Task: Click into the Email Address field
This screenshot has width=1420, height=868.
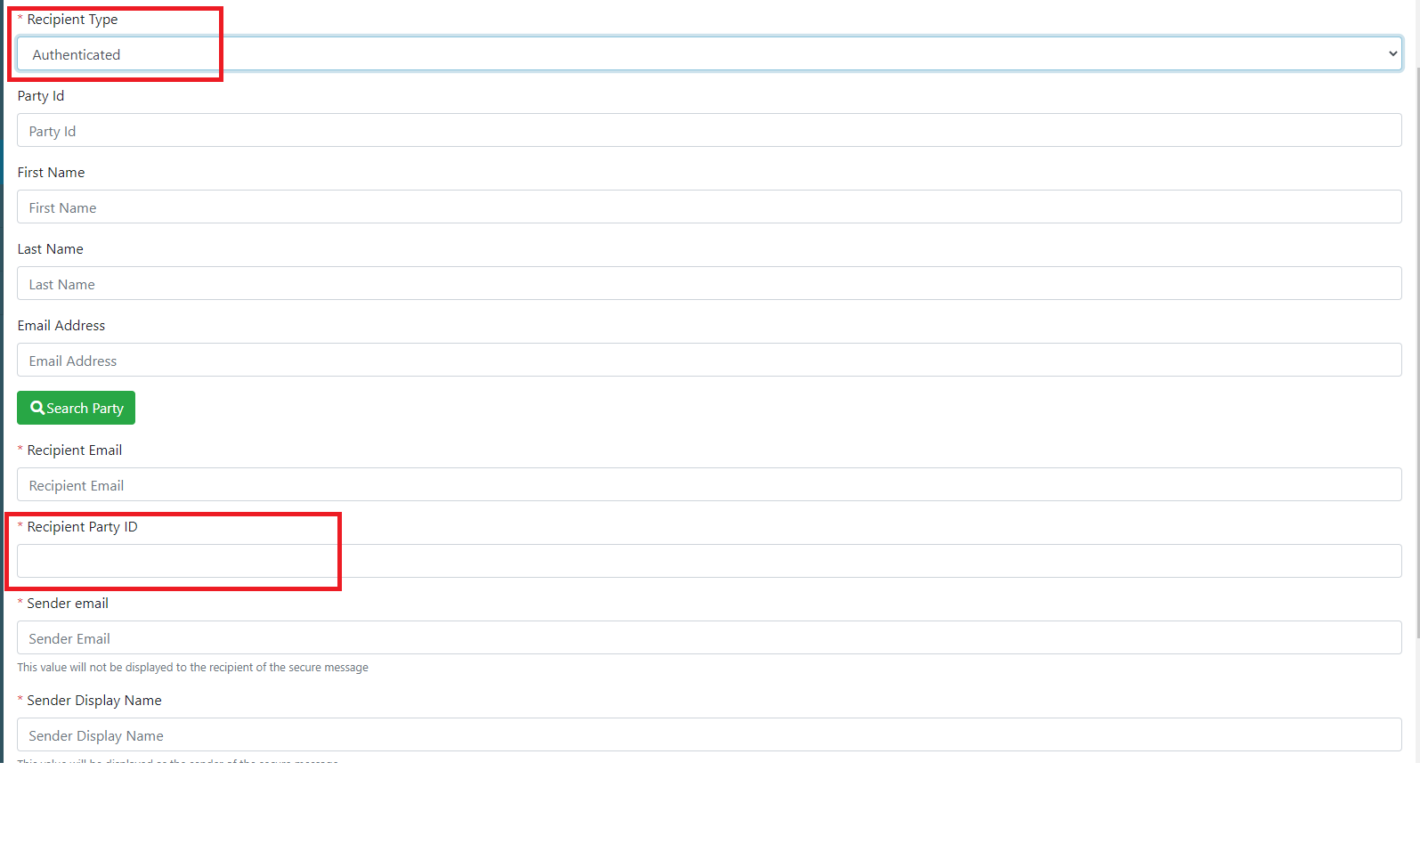Action: point(709,360)
